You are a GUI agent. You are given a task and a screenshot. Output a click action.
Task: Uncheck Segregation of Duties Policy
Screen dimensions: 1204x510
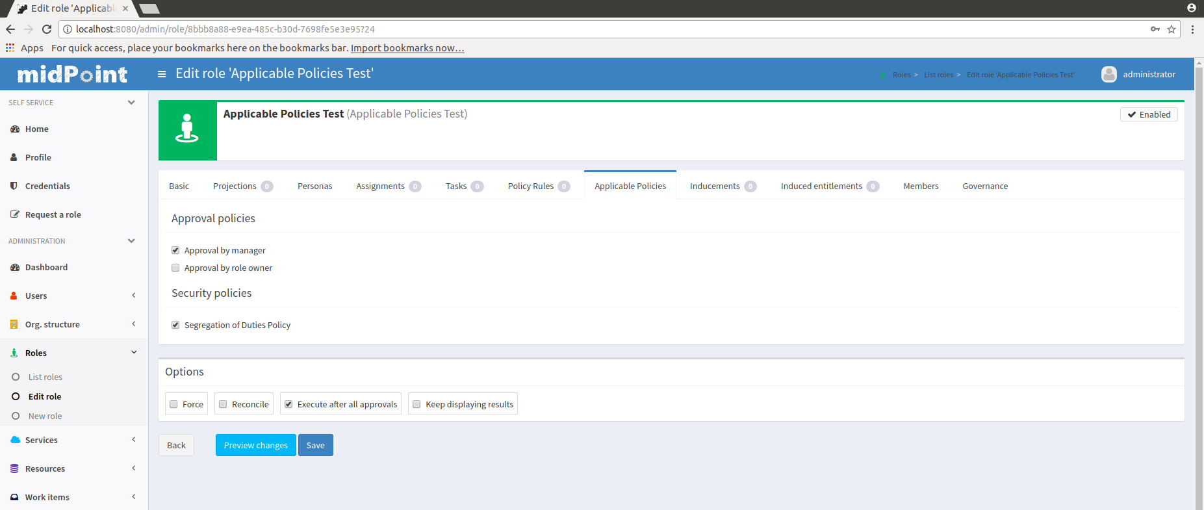pyautogui.click(x=175, y=325)
